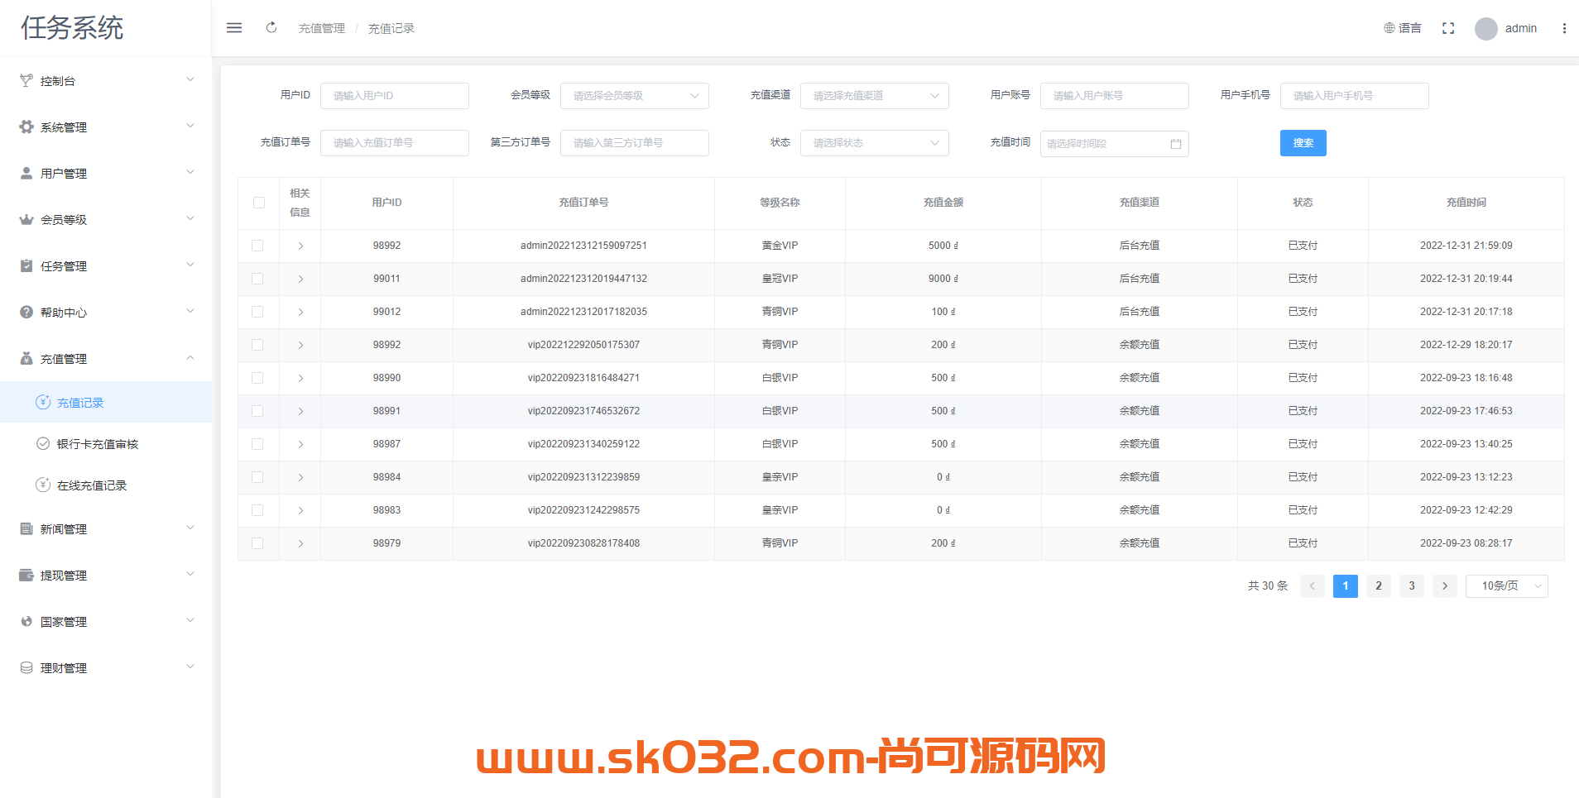The width and height of the screenshot is (1579, 798).
Task: Click page 1 button
Action: [1346, 586]
